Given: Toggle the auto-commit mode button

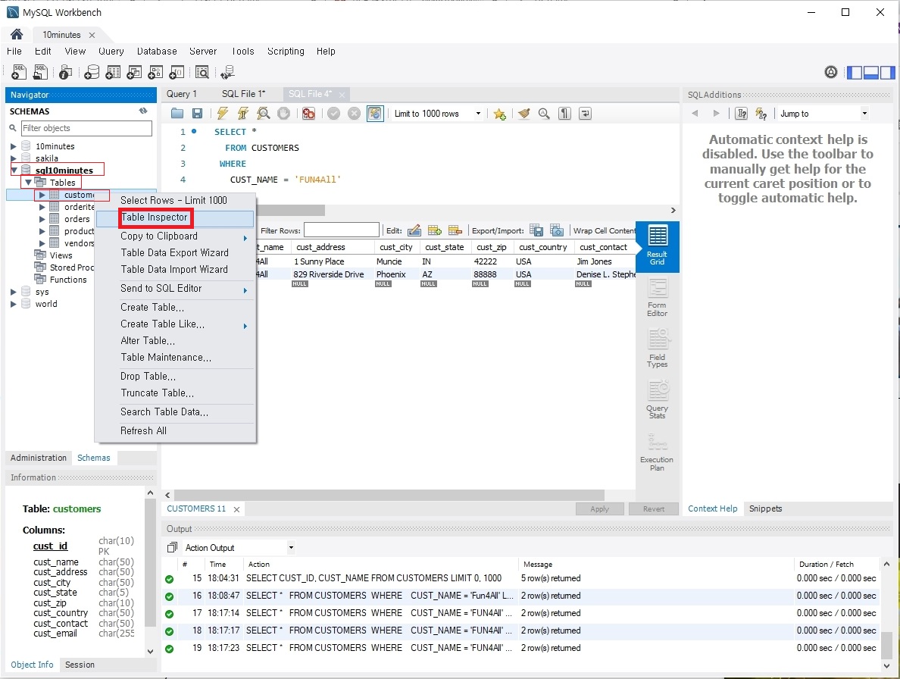Looking at the screenshot, I should 375,114.
